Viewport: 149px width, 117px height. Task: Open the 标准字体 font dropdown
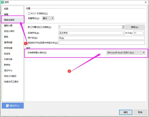pyautogui.click(x=92, y=33)
